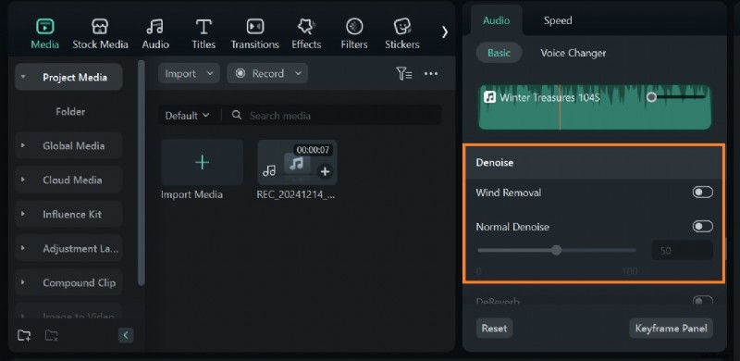This screenshot has height=361, width=740.
Task: Click the new folder icon
Action: coord(24,335)
